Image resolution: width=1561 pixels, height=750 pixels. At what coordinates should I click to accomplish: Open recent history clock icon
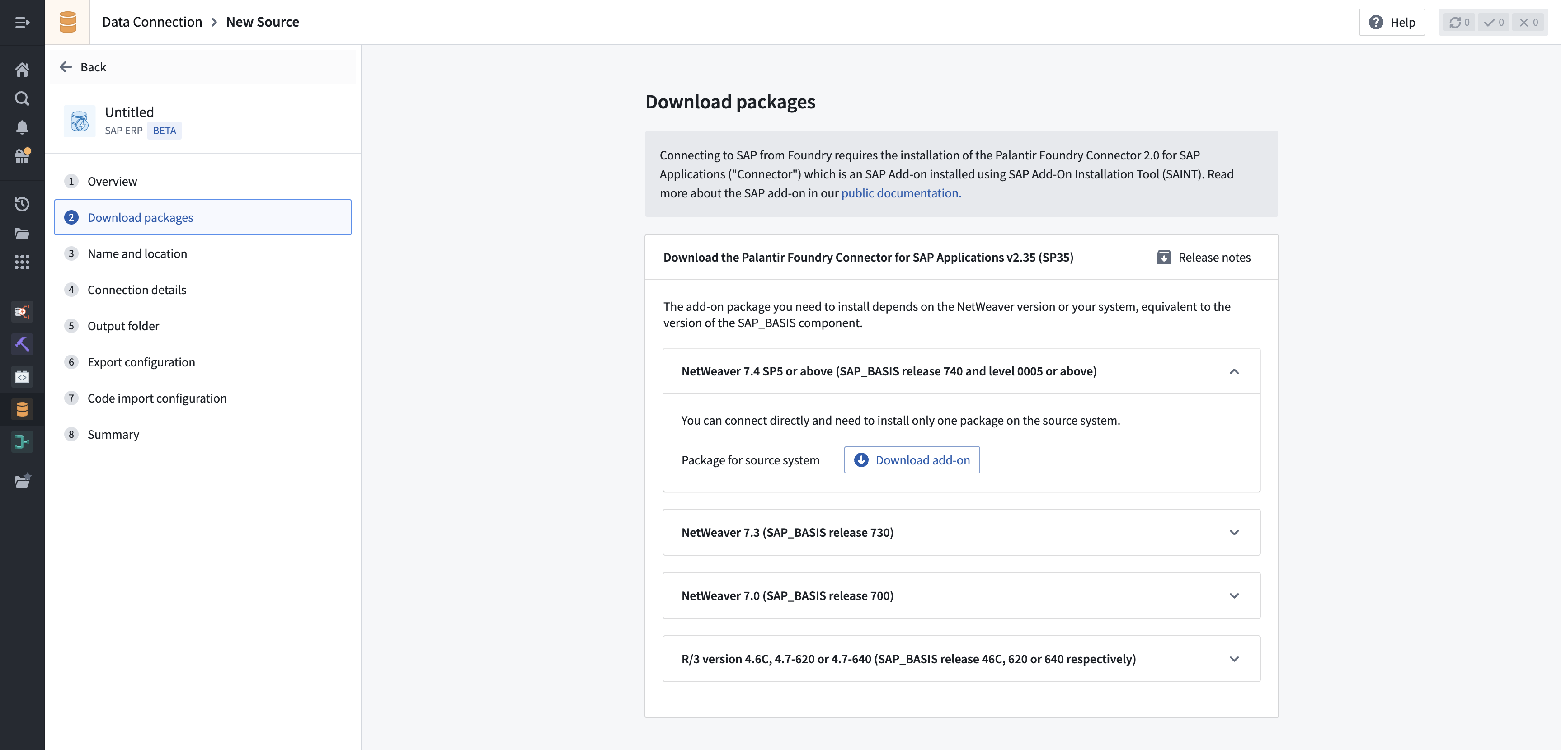23,204
